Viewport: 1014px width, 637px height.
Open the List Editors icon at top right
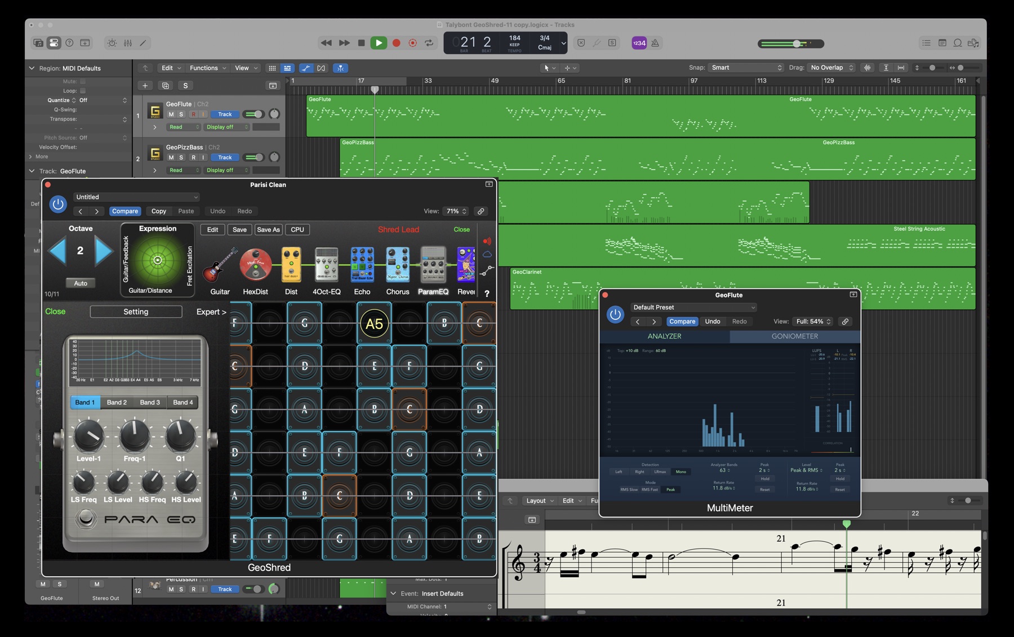point(927,43)
